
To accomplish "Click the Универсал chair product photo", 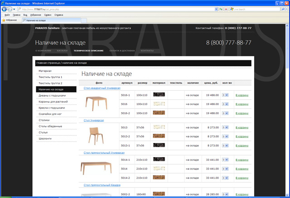I will 96,136.
